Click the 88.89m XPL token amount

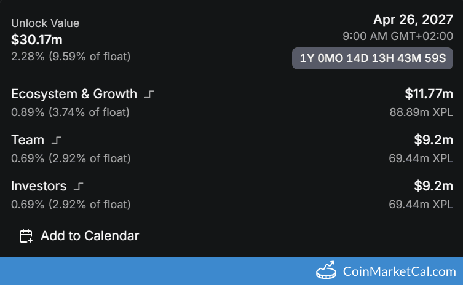421,112
